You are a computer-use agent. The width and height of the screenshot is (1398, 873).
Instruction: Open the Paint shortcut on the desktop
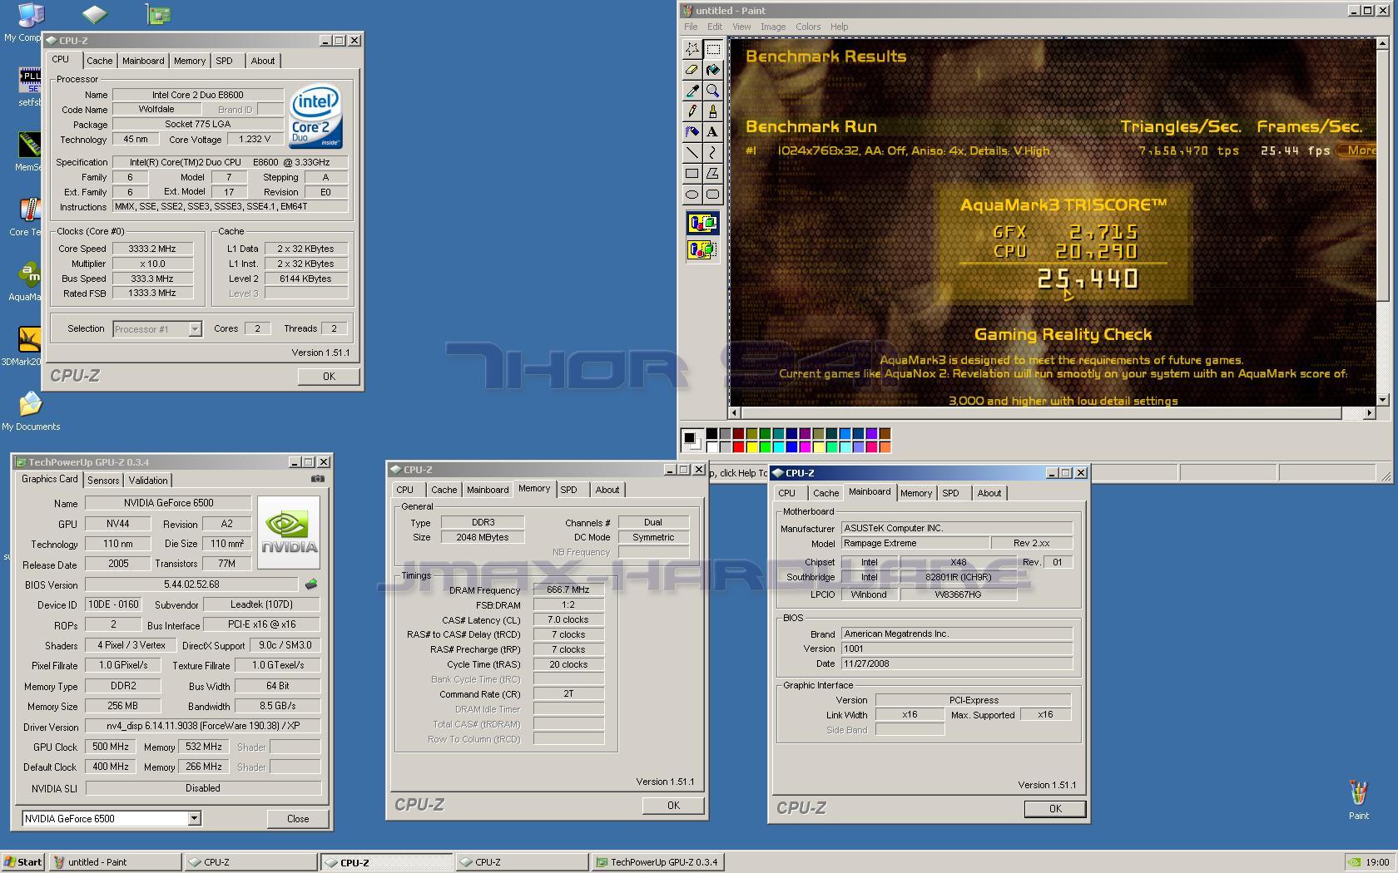(x=1358, y=799)
